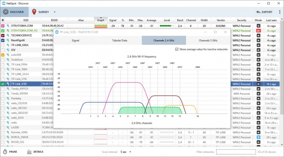Uncheck the zxhn108 checkbox

[3, 55]
